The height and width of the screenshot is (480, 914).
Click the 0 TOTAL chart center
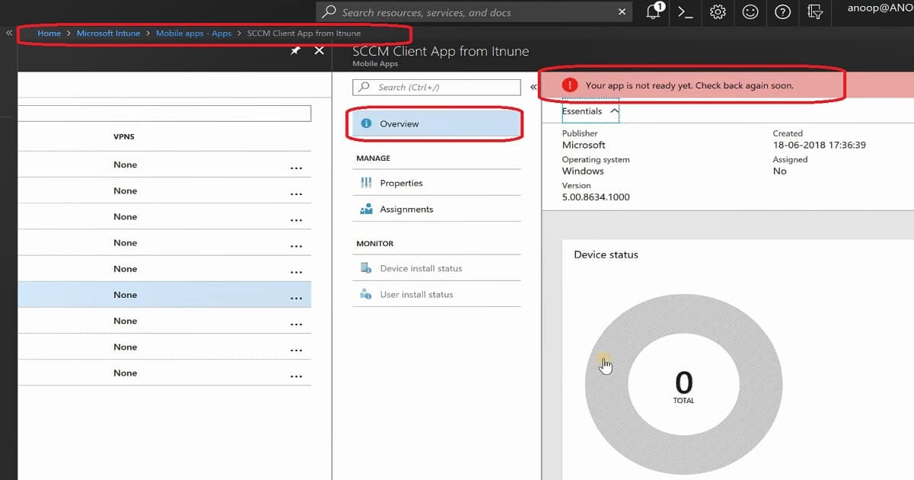tap(684, 386)
